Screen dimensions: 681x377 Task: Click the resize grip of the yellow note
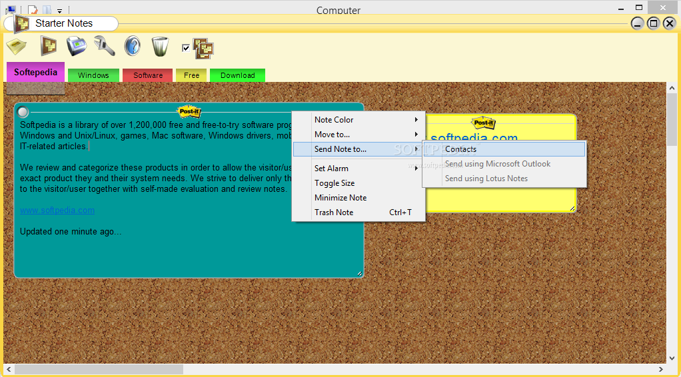pyautogui.click(x=572, y=208)
